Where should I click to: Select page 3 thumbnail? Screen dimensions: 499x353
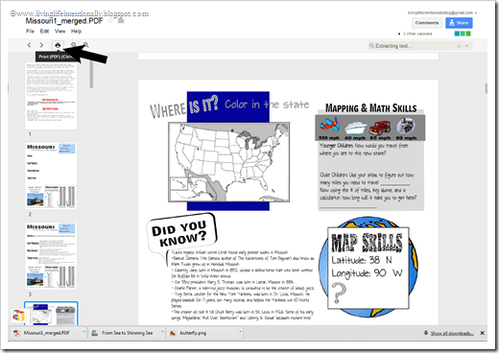51,256
